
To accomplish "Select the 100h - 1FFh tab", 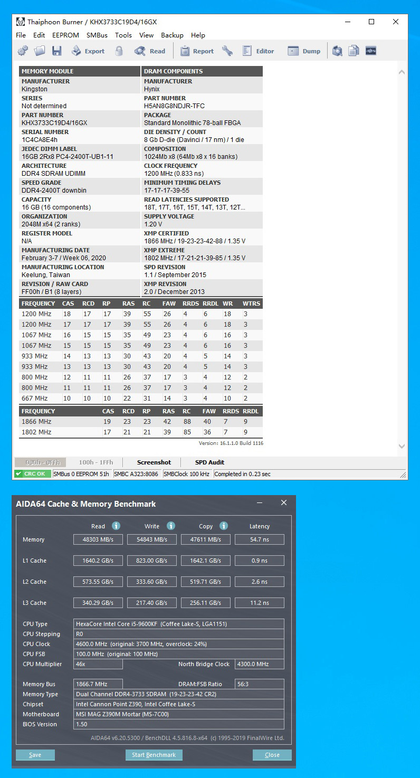I will coord(96,462).
